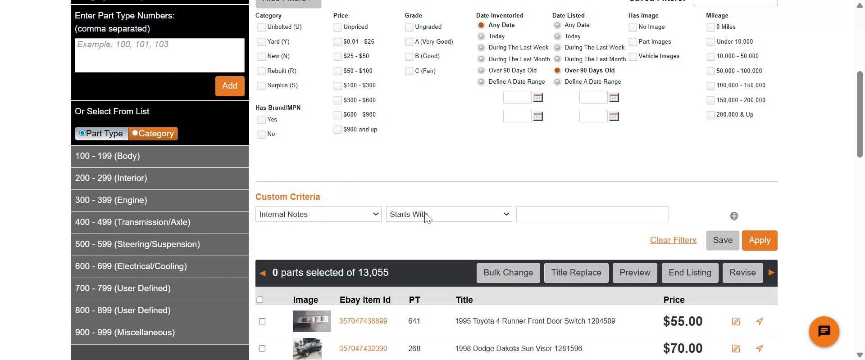Image resolution: width=865 pixels, height=360 pixels.
Task: Click edit icon for $55.00 Toyota part
Action: [736, 321]
